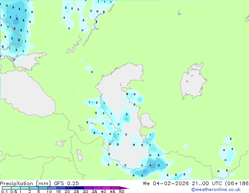Click the legend label '25'
The height and width of the screenshot is (193, 249).
76,191
